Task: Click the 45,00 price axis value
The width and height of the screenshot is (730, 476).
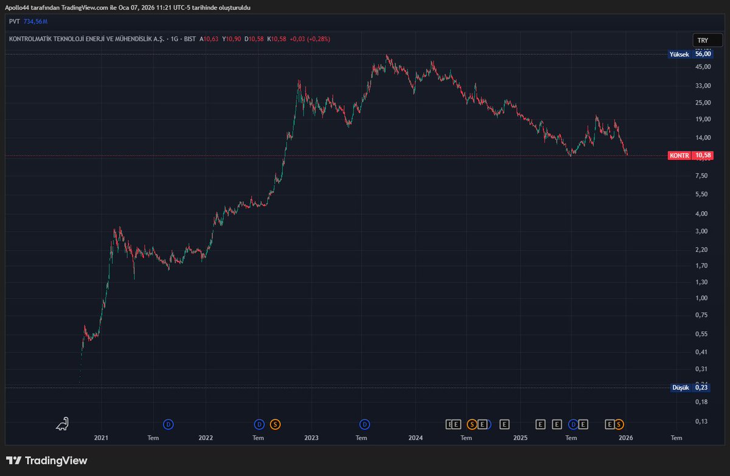Action: [703, 67]
